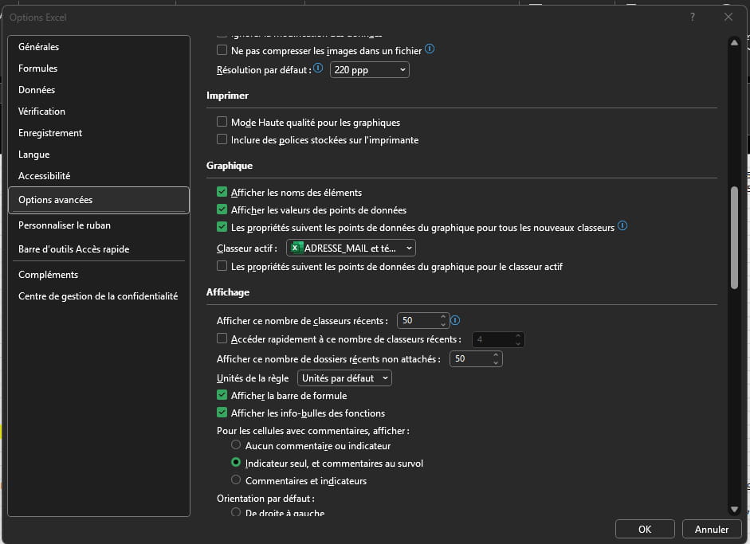750x544 pixels.
Task: Confirm with the OK button
Action: (645, 529)
